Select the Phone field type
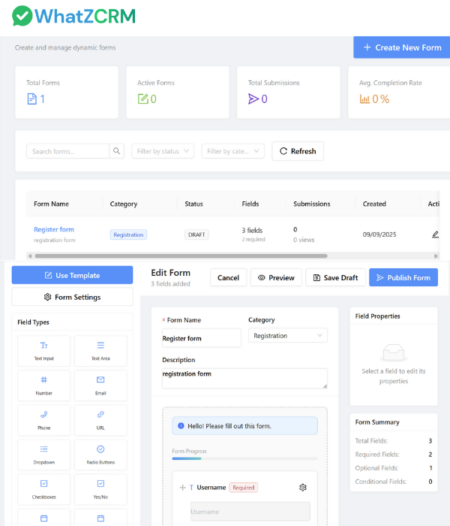This screenshot has width=450, height=526. point(43,419)
